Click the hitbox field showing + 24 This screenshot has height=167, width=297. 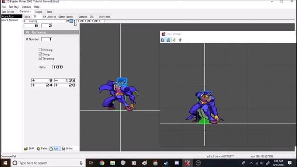(42, 85)
